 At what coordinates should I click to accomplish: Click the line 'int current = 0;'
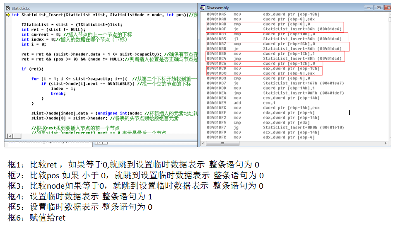(x=41, y=34)
